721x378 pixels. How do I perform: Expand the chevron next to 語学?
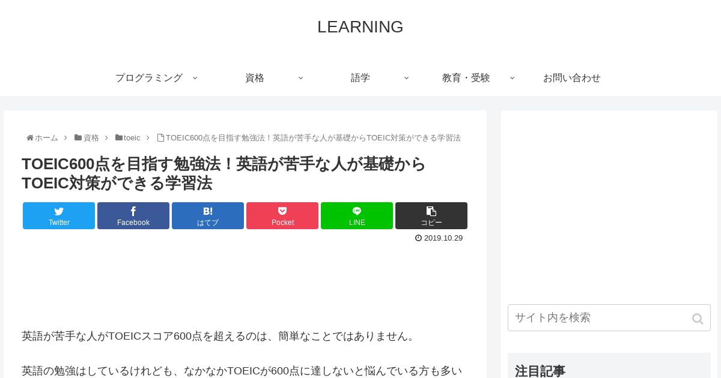pyautogui.click(x=406, y=77)
